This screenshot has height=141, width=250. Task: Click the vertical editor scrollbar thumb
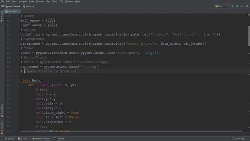(x=249, y=36)
